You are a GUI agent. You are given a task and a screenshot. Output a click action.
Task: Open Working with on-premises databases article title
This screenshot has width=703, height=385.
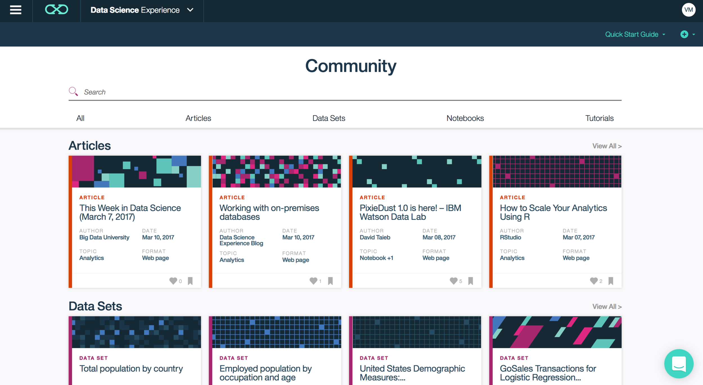tap(269, 212)
